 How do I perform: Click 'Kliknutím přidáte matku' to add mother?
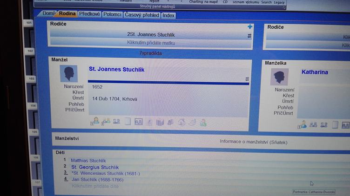coord(151,43)
